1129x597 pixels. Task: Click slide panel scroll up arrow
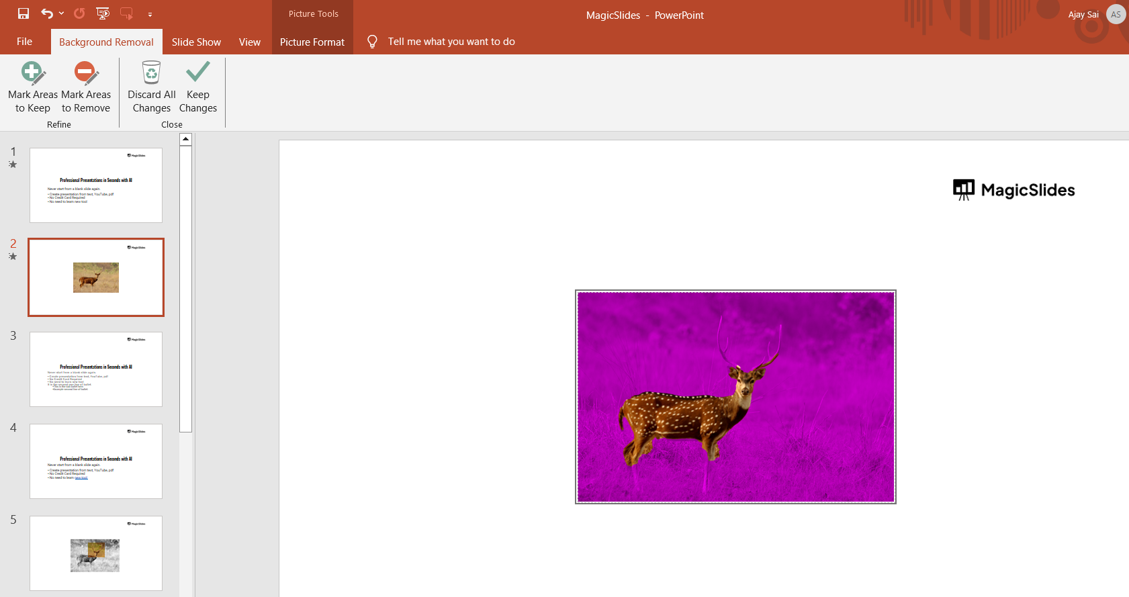[186, 139]
